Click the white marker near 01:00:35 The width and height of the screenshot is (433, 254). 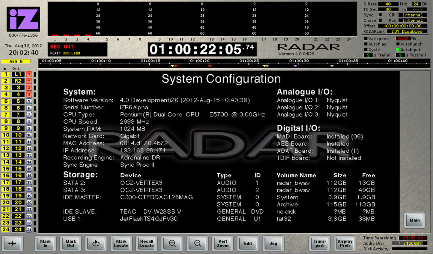pos(332,66)
